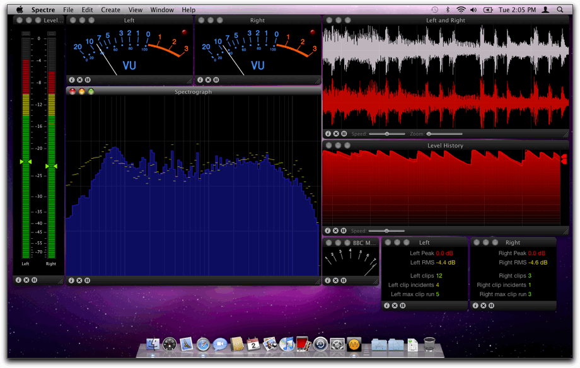Adjust the Level History Speed slider

[386, 231]
